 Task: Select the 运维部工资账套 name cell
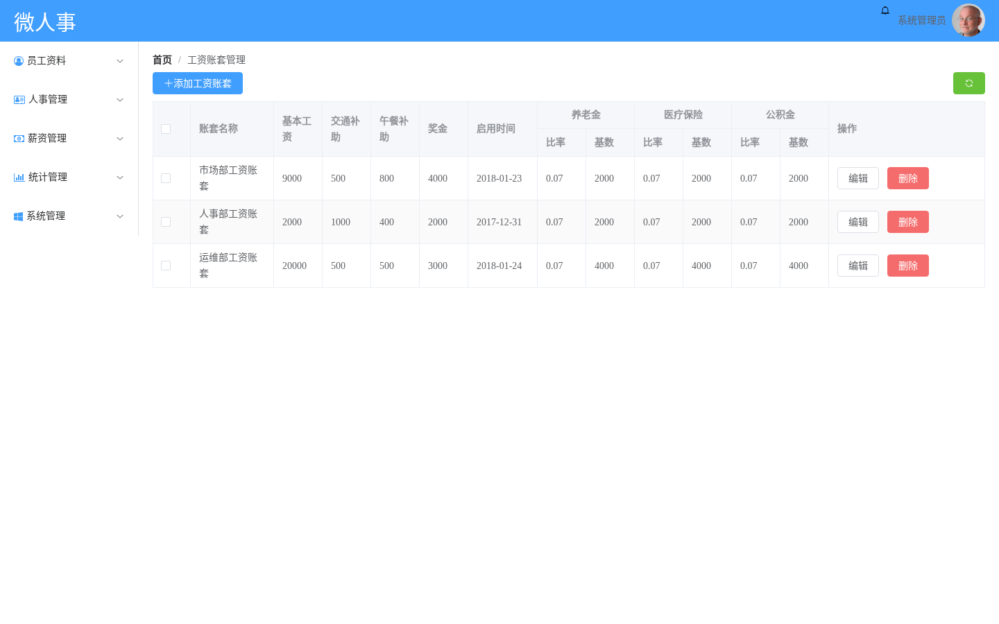tap(232, 266)
